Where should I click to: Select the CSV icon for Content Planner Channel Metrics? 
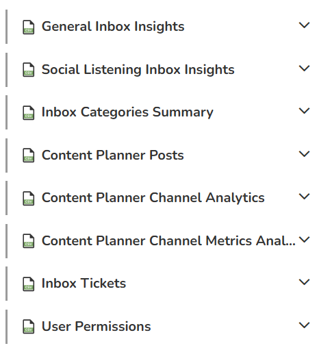click(29, 241)
